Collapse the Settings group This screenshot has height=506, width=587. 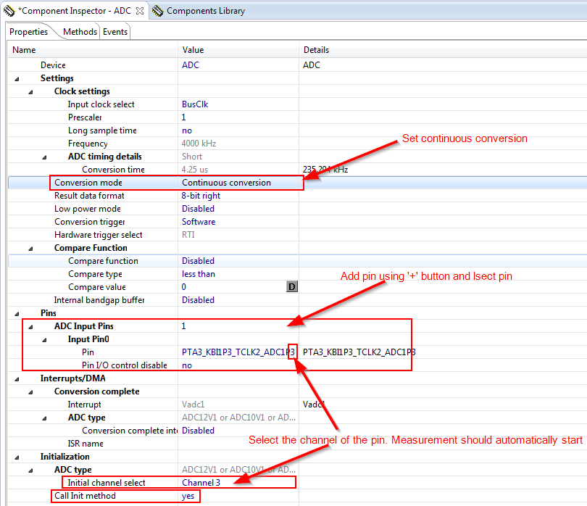pos(17,79)
